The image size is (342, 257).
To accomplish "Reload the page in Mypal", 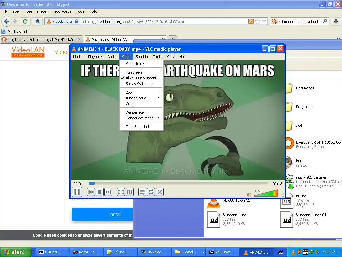I will (x=25, y=21).
